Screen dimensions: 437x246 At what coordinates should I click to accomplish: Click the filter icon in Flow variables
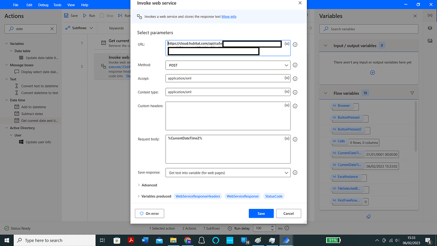(412, 93)
